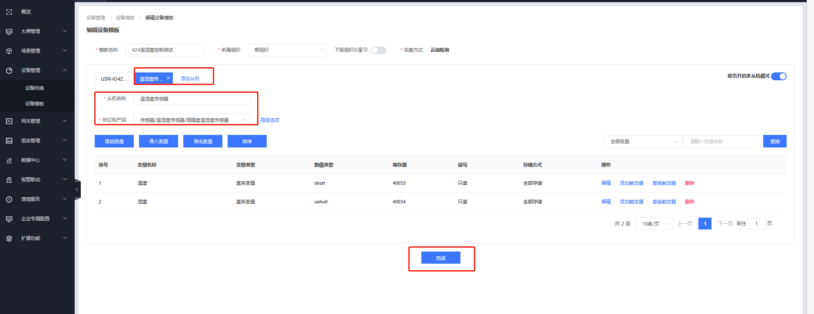Click the 网关管理 gateway icon
The image size is (814, 314).
coord(9,121)
